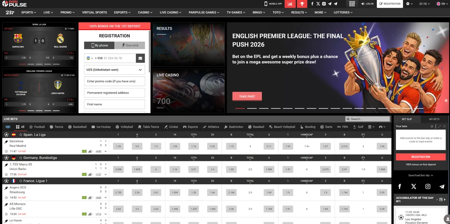This screenshot has height=224, width=450.
Task: Pin the 1. FSV Mainz 05 match
Action: coord(6,165)
